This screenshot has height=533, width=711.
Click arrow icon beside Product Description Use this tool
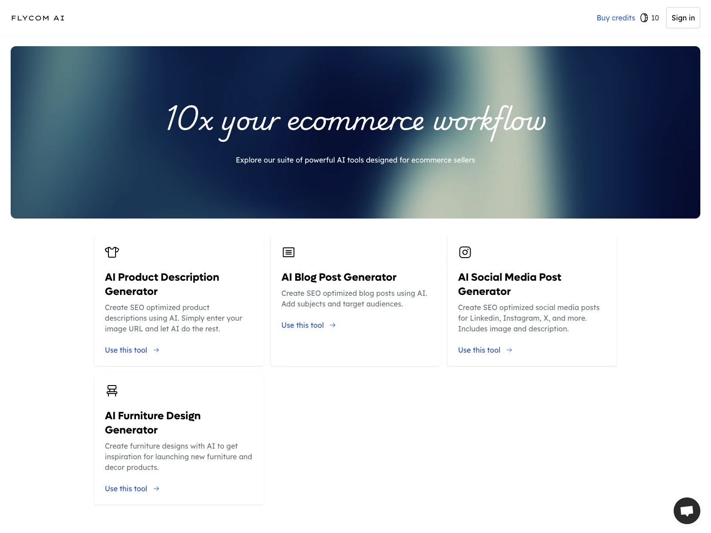pyautogui.click(x=156, y=350)
